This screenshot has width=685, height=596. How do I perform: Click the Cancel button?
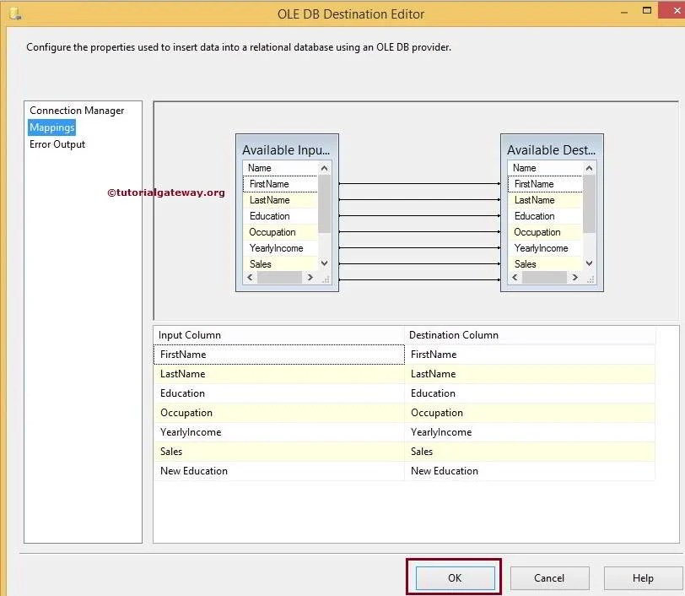click(x=549, y=577)
